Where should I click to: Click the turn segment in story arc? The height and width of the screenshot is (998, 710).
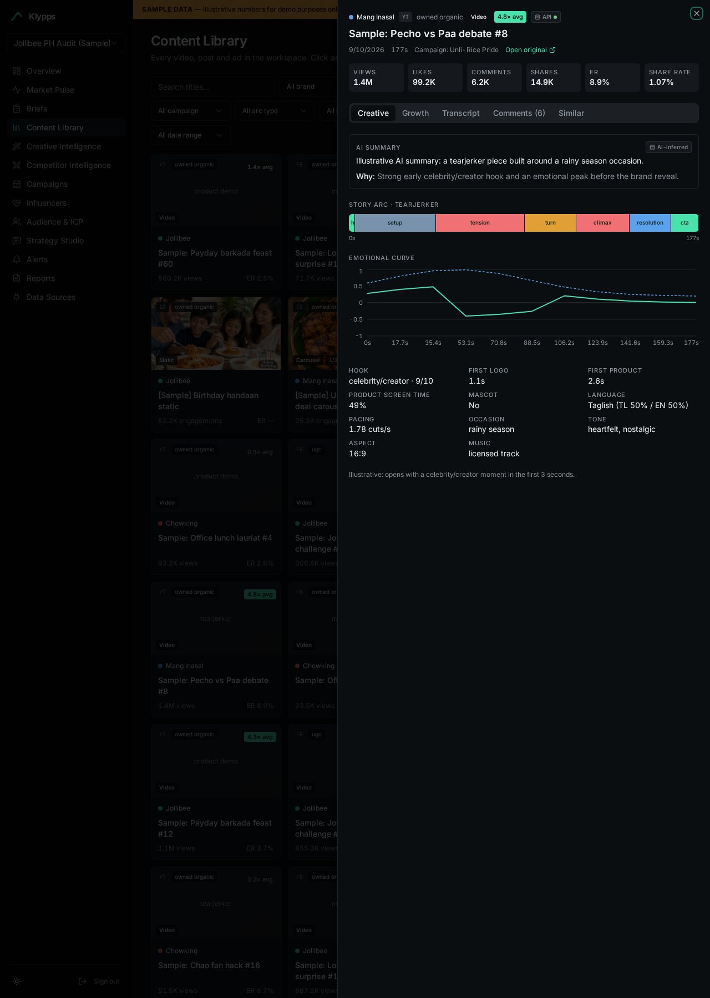[x=550, y=223]
